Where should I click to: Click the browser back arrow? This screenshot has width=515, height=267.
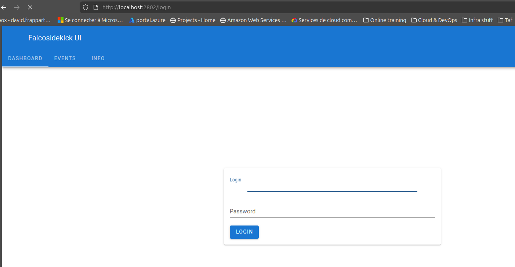click(x=4, y=7)
